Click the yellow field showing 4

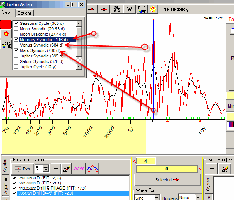pos(146,161)
